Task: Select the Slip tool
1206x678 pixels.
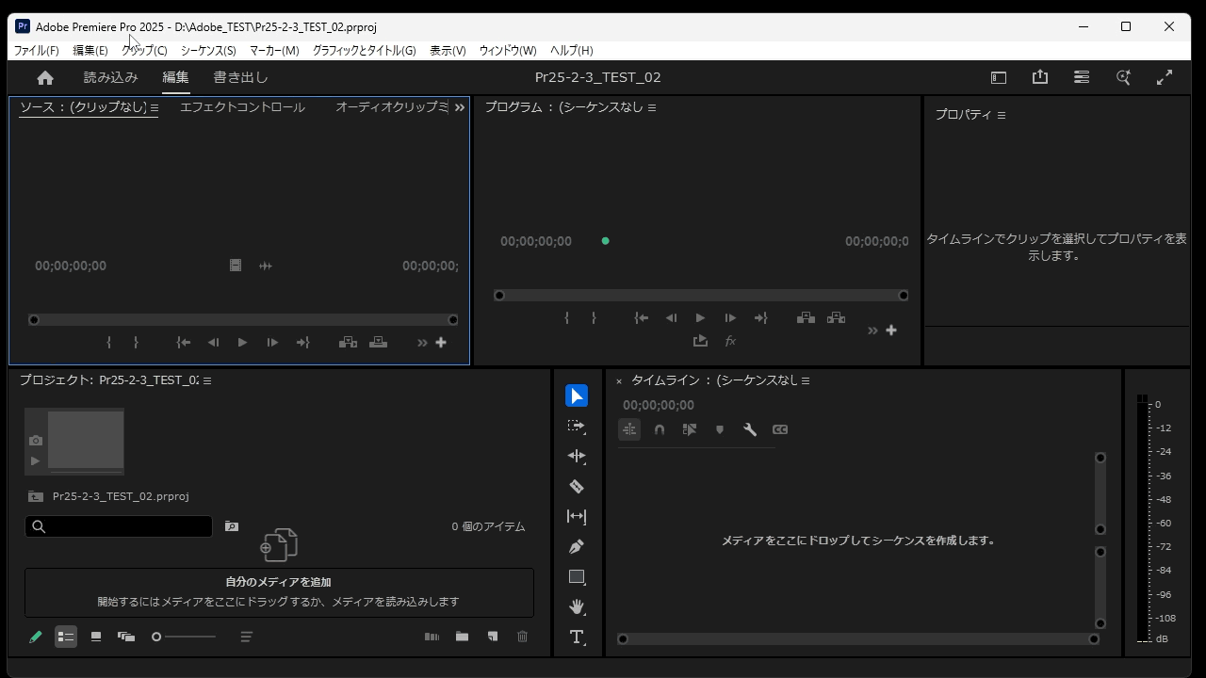Action: (x=577, y=517)
